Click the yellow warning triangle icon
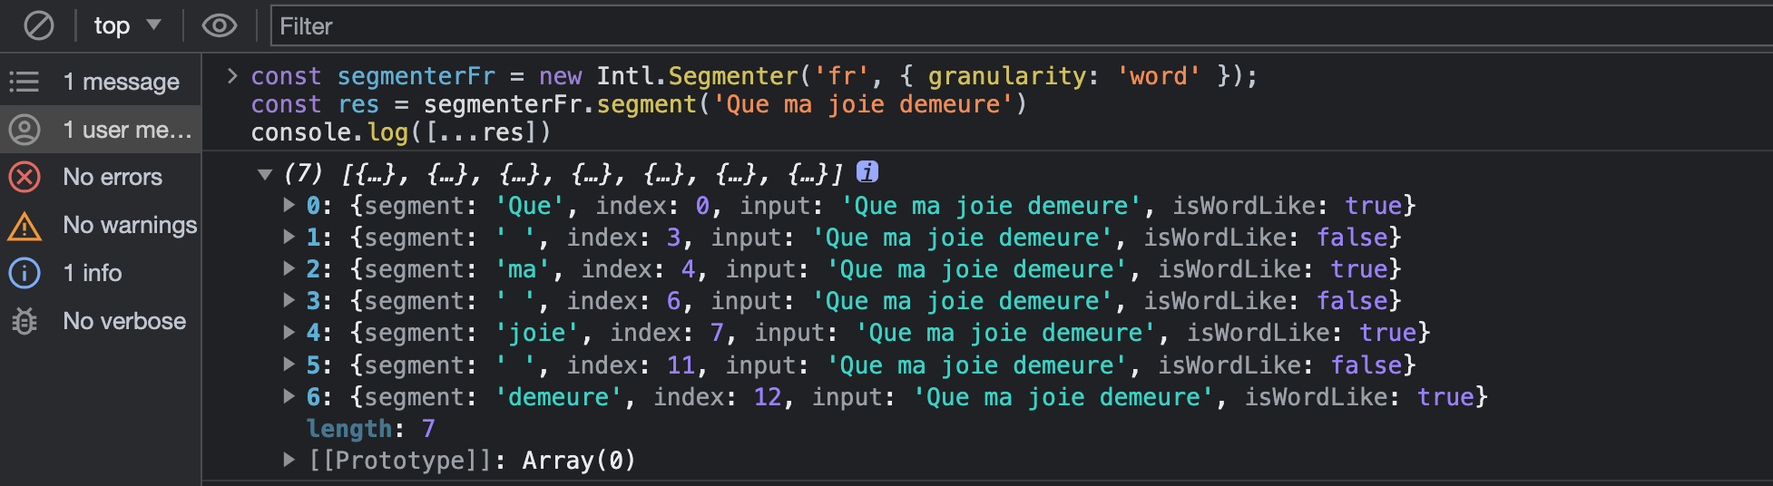The width and height of the screenshot is (1773, 486). pyautogui.click(x=24, y=226)
